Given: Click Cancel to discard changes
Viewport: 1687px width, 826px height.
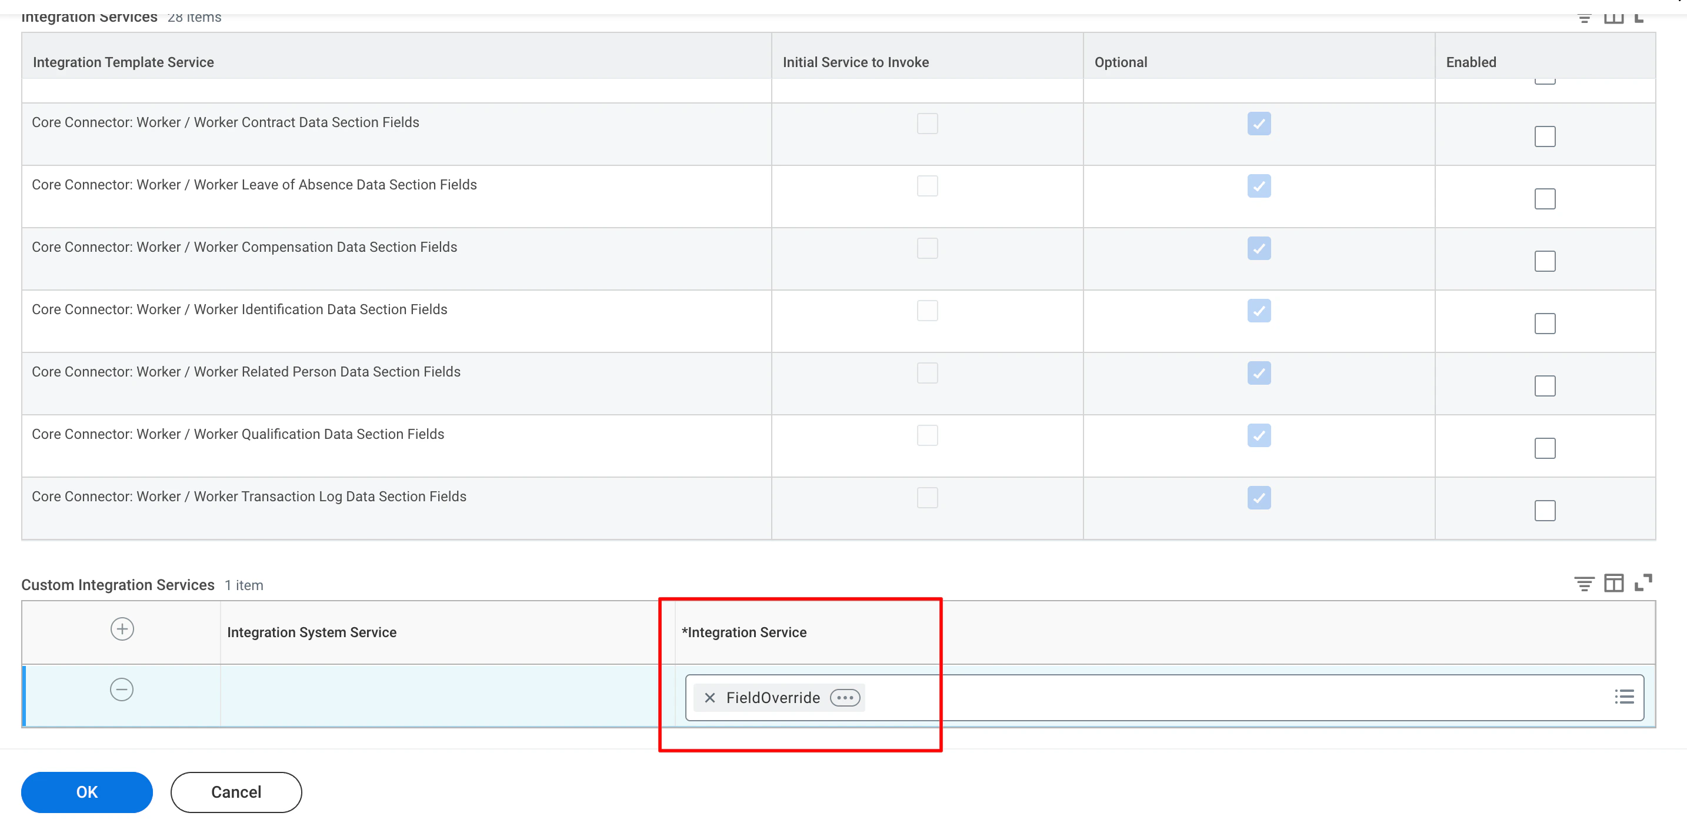Looking at the screenshot, I should click(236, 792).
